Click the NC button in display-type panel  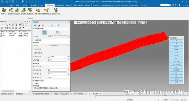(176, 67)
